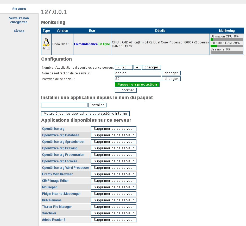The height and width of the screenshot is (226, 246).
Task: Remove OpenOffice.org Formula from server
Action: (x=114, y=161)
